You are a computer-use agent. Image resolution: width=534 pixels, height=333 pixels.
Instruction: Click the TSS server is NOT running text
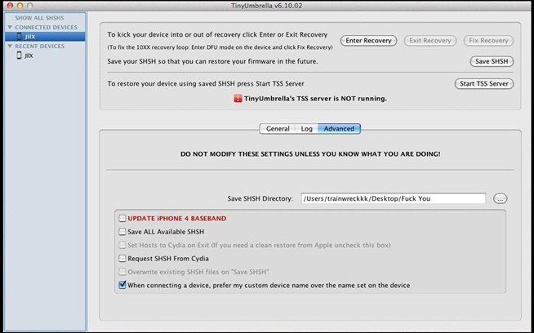pyautogui.click(x=315, y=99)
